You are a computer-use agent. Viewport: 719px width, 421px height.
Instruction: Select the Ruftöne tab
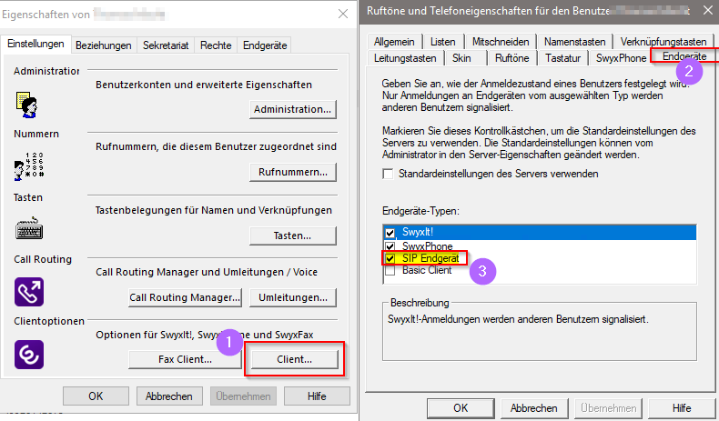coord(511,58)
